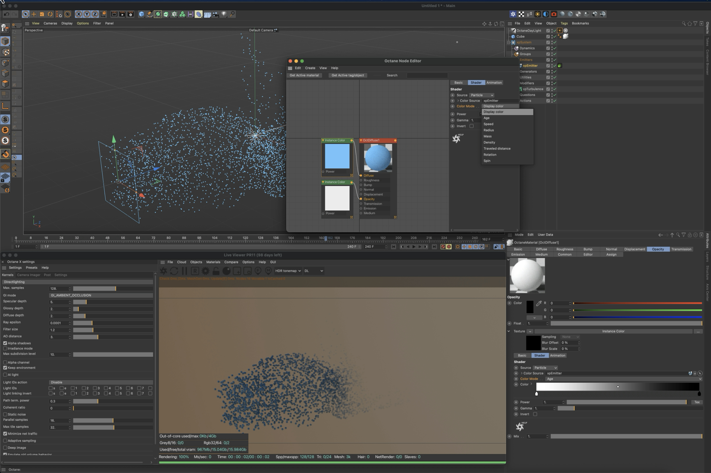Image resolution: width=711 pixels, height=473 pixels.
Task: Open the HDR tonemap dropdown
Action: tap(288, 271)
